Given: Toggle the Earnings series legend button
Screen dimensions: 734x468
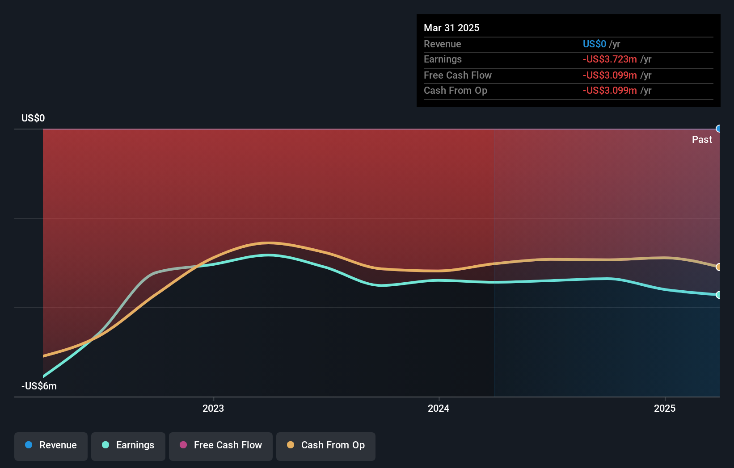Looking at the screenshot, I should (x=128, y=446).
